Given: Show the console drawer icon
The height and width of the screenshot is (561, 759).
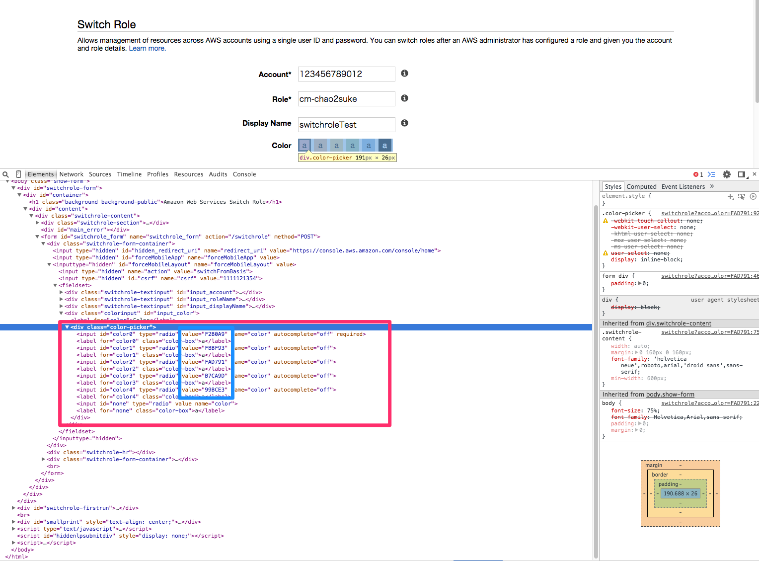Looking at the screenshot, I should click(x=711, y=174).
